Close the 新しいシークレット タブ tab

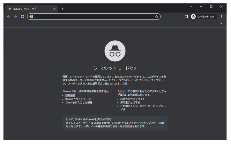(x=54, y=9)
